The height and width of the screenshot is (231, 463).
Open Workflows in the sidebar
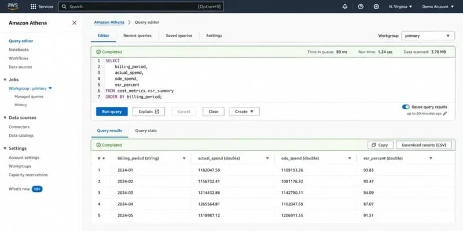19,58
